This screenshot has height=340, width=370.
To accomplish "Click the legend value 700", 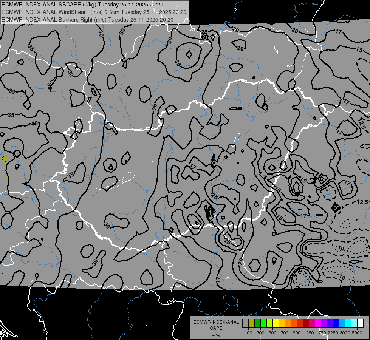I will (x=285, y=333).
